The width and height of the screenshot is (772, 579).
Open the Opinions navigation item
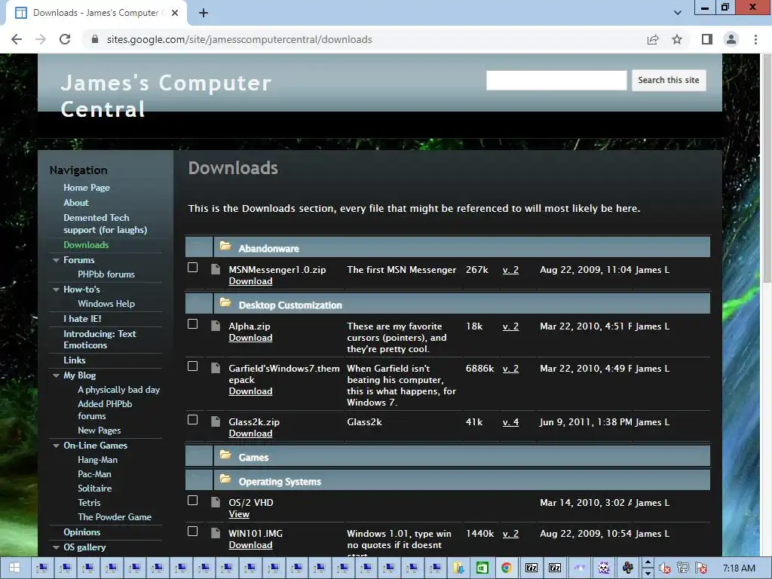coord(81,532)
